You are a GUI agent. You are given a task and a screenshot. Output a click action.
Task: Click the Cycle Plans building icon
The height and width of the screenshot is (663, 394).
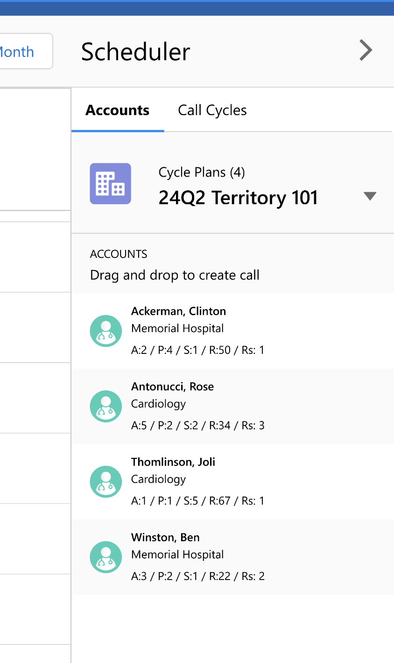[x=110, y=184]
